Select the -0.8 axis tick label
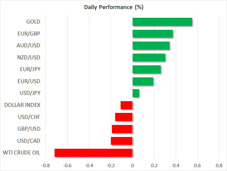The image size is (227, 171). (x=46, y=165)
